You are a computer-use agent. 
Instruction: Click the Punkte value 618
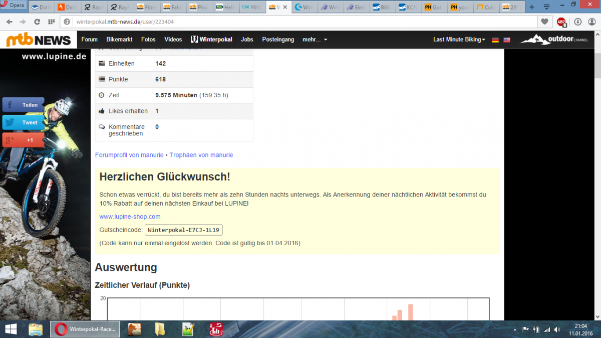(160, 79)
